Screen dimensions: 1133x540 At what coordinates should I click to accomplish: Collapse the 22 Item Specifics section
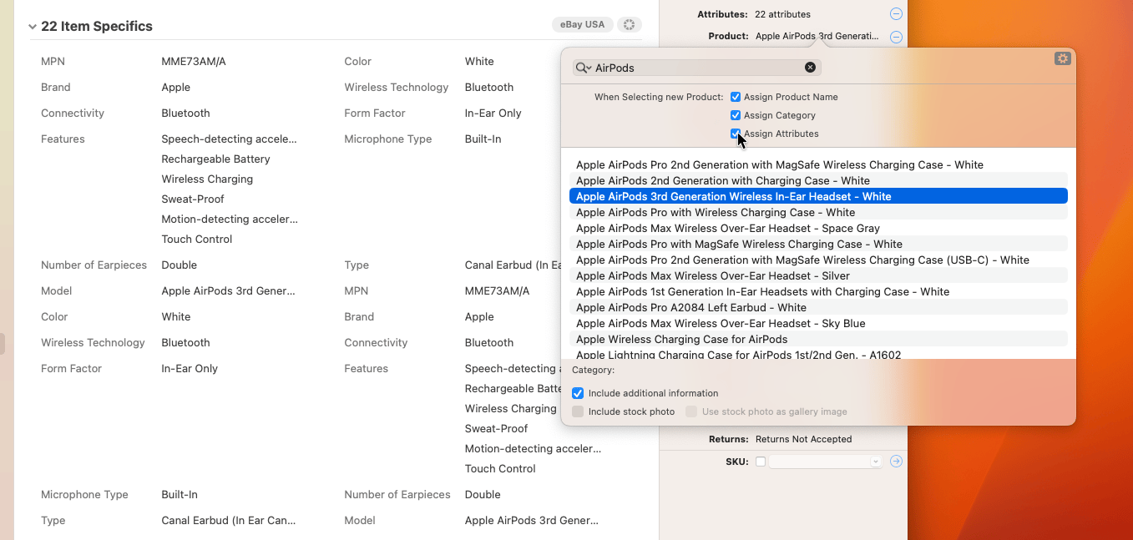33,27
